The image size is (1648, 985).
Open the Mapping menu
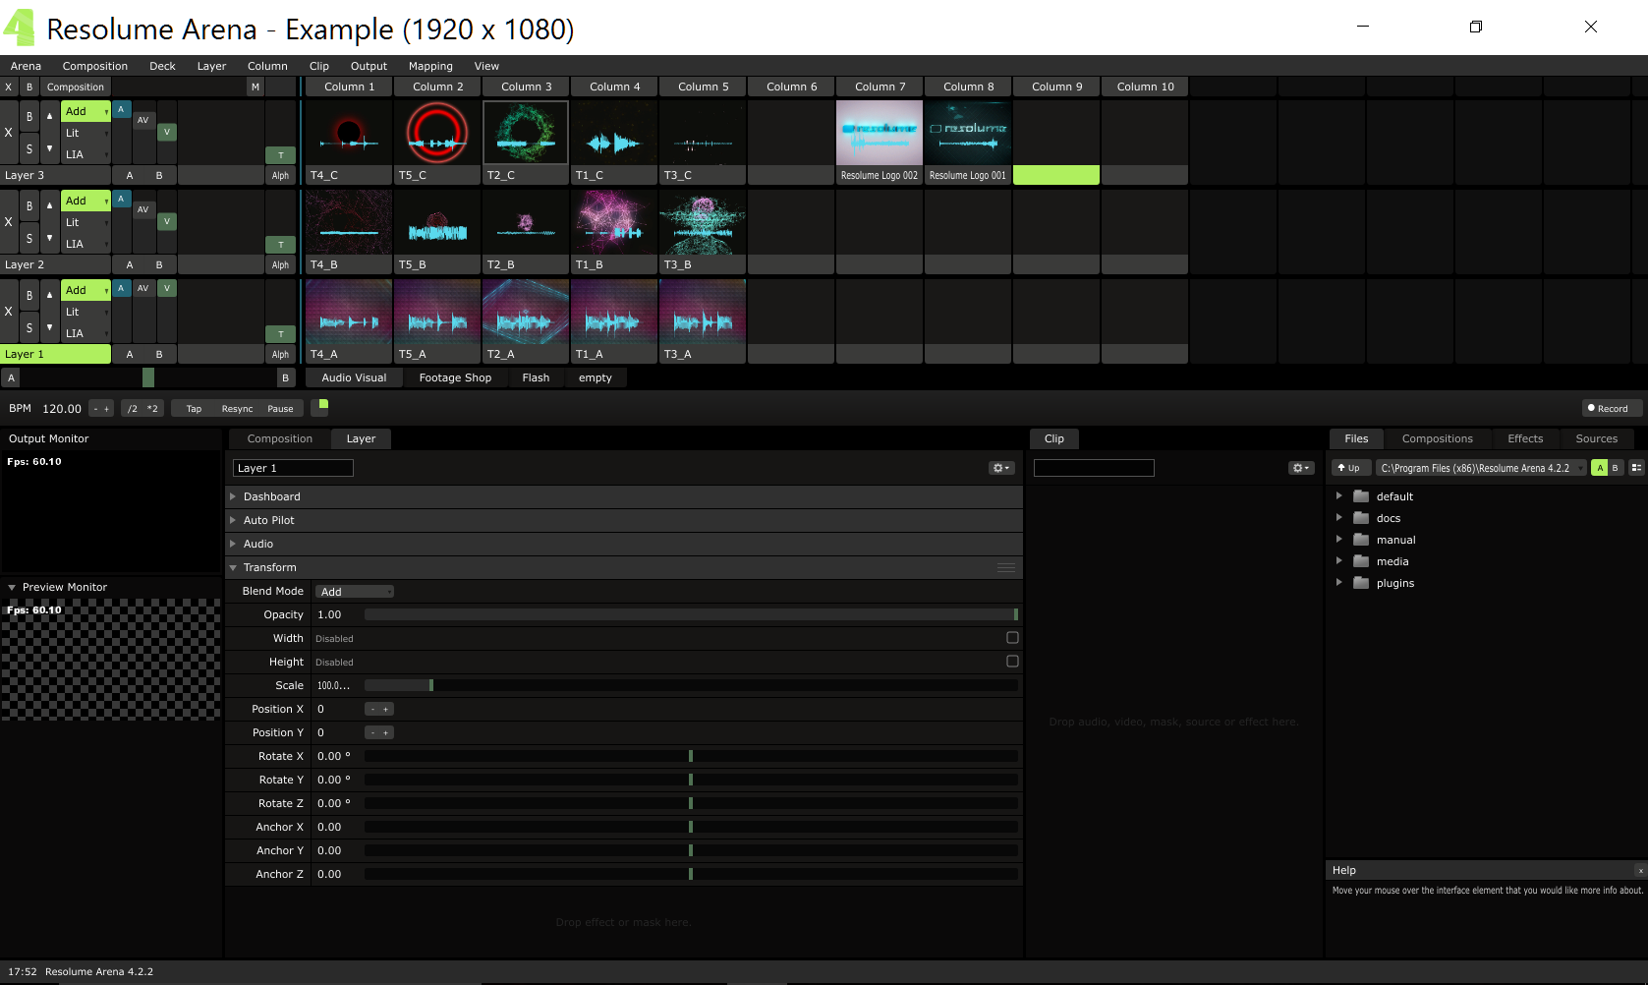coord(430,66)
